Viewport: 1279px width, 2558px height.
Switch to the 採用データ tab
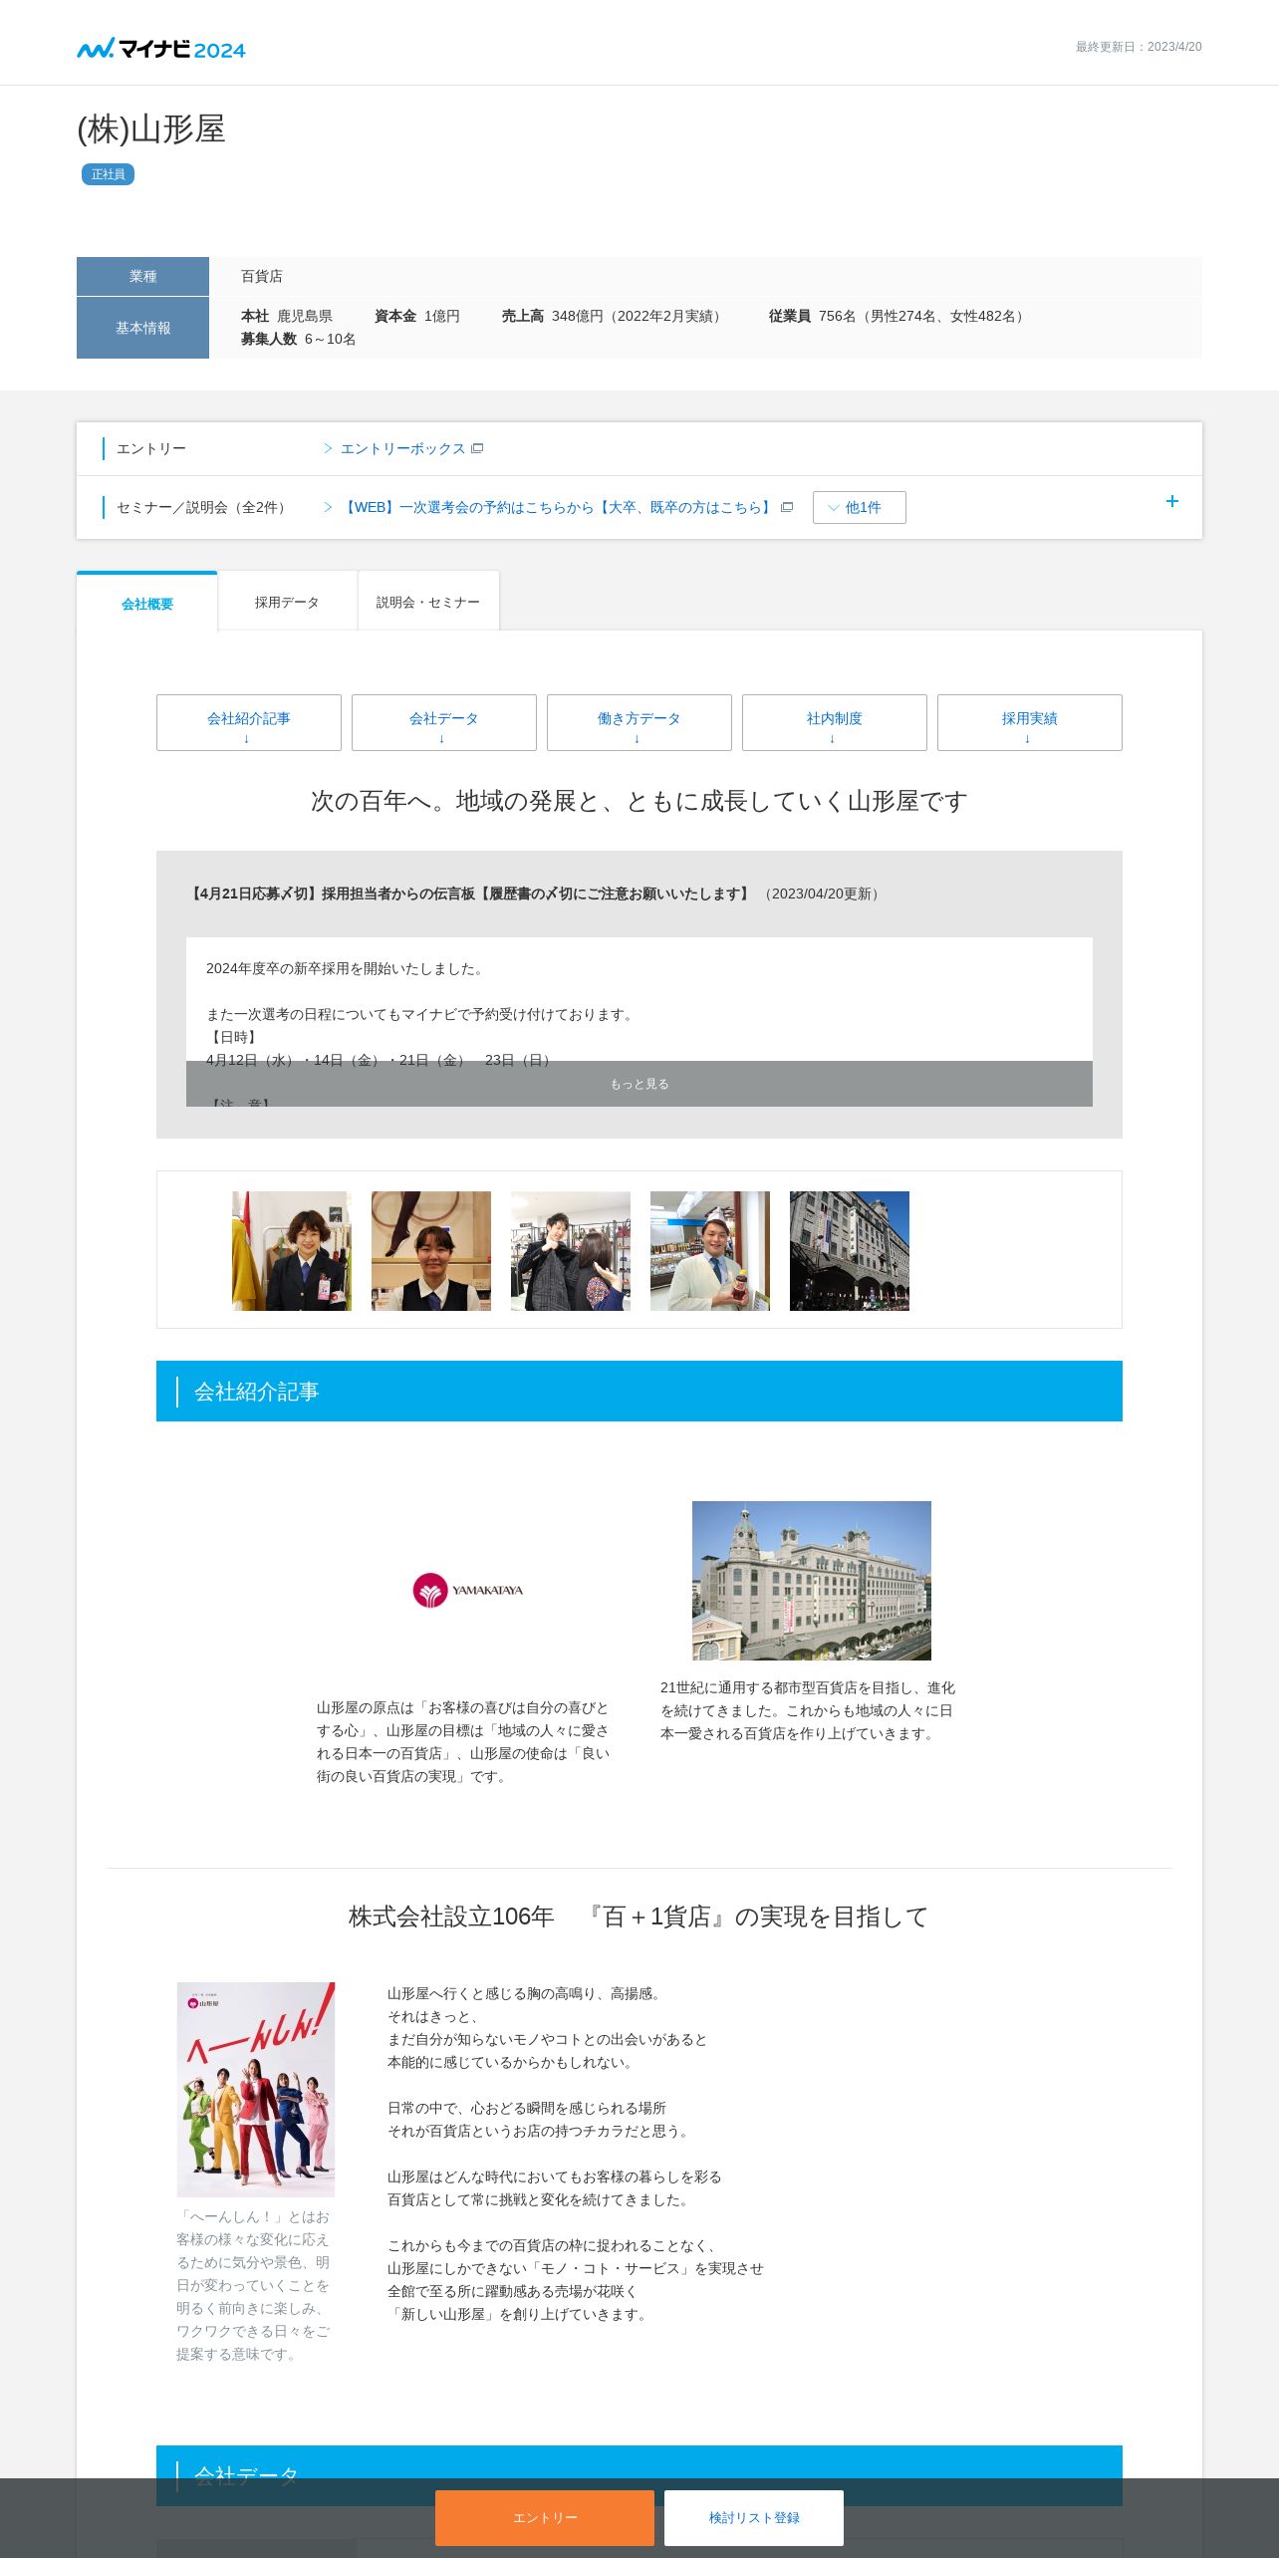click(287, 602)
